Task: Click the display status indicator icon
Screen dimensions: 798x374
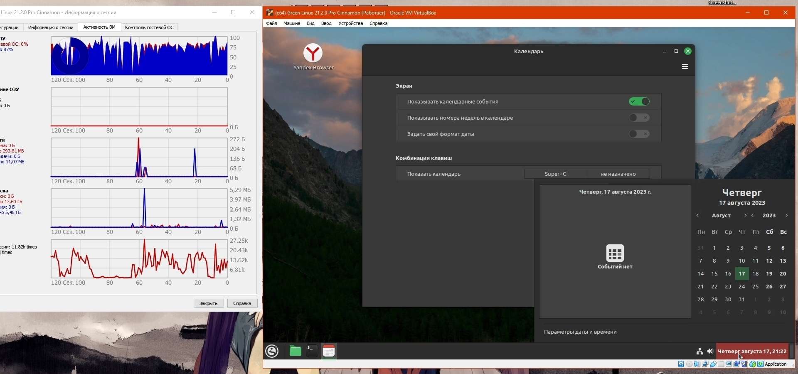Action: tap(729, 364)
